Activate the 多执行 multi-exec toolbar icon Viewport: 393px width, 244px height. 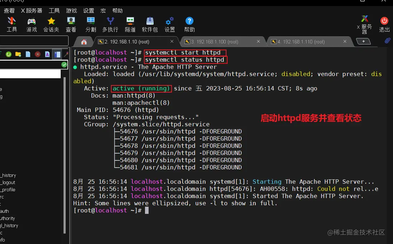coord(110,24)
